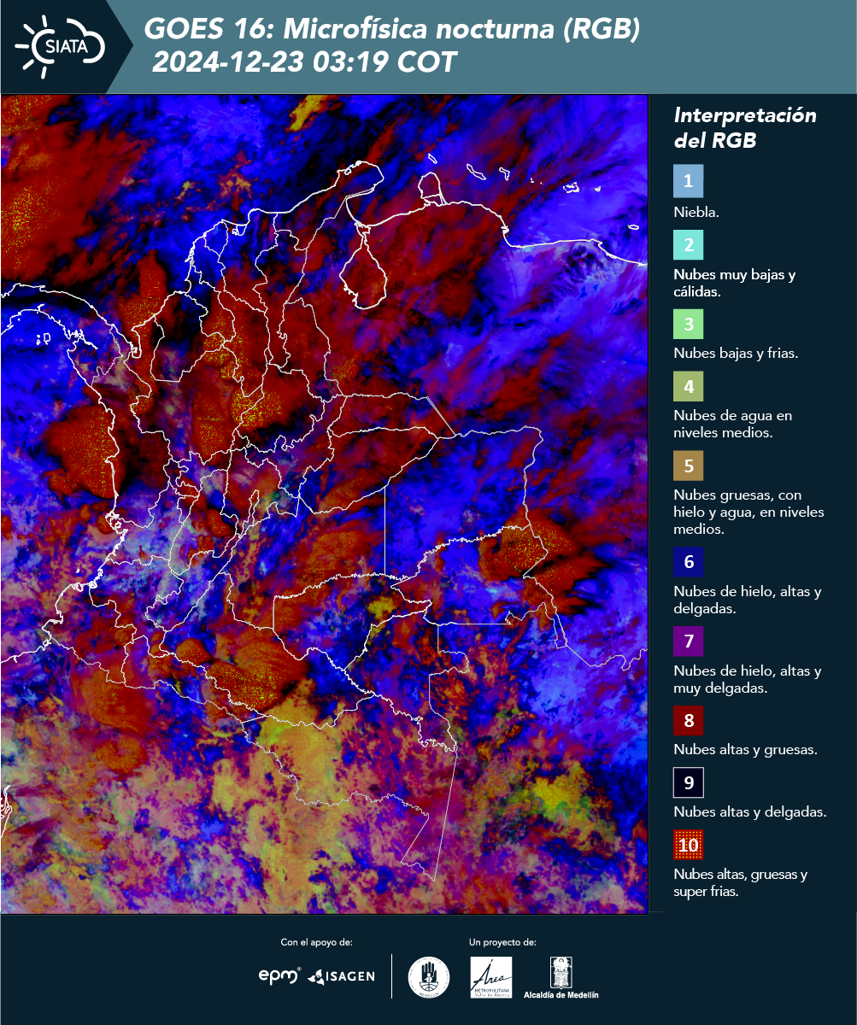Click the 'Con el apoyo de:' footer text
Image resolution: width=857 pixels, height=1025 pixels.
(x=316, y=942)
